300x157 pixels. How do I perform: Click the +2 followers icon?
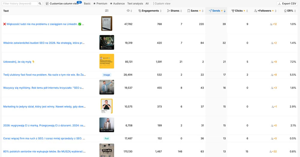point(272,43)
